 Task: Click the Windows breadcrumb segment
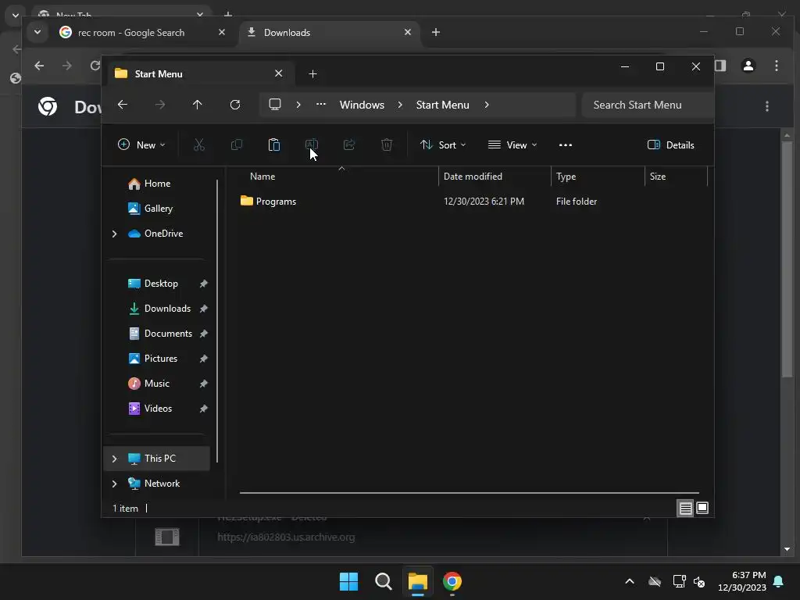pos(362,105)
